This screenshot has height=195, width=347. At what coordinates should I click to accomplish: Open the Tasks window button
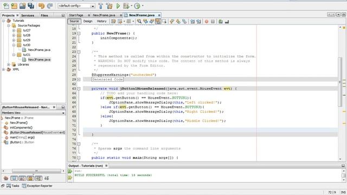[x=13, y=186]
